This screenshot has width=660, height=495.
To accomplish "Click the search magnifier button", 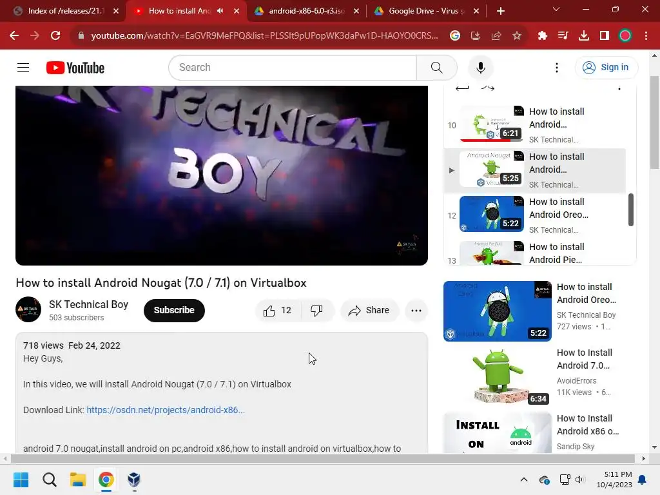I will (x=436, y=67).
